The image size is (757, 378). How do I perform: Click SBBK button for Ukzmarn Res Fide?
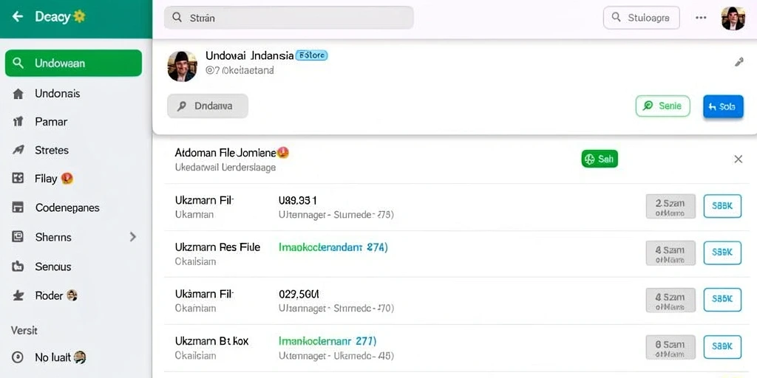pyautogui.click(x=722, y=252)
